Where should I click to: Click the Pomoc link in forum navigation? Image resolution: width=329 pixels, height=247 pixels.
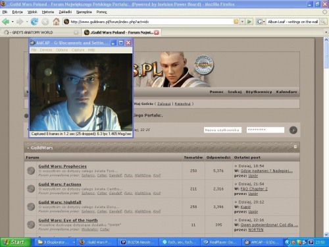216,92
